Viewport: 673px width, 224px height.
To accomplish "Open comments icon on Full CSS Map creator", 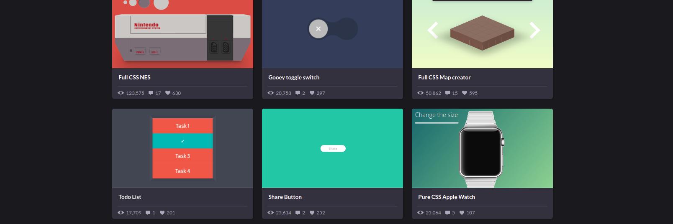I will pos(447,93).
